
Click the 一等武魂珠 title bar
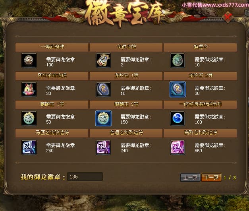point(52,47)
